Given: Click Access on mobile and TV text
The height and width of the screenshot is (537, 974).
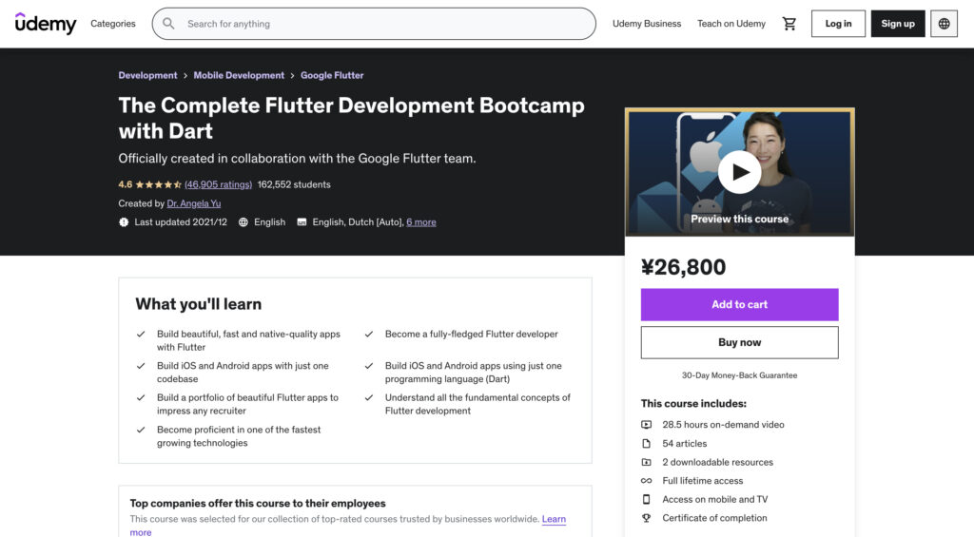Looking at the screenshot, I should [x=715, y=499].
